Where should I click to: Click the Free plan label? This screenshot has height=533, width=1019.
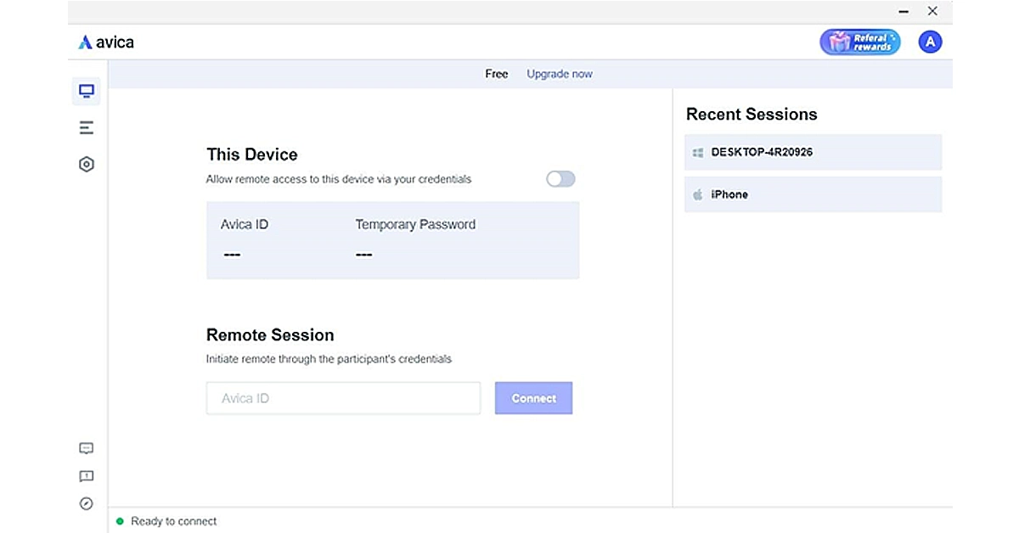pos(497,74)
